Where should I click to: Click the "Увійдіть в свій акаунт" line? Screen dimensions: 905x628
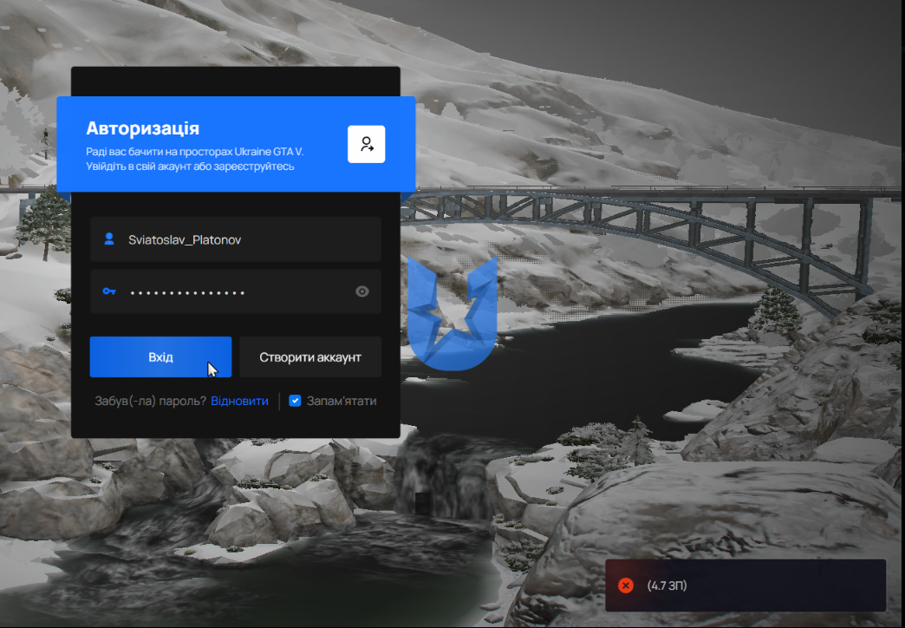point(190,167)
